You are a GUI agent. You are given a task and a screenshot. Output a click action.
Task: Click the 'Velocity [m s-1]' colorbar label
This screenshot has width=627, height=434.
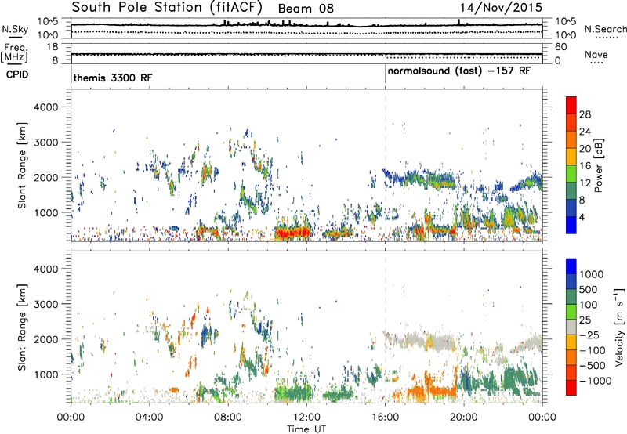click(x=619, y=327)
